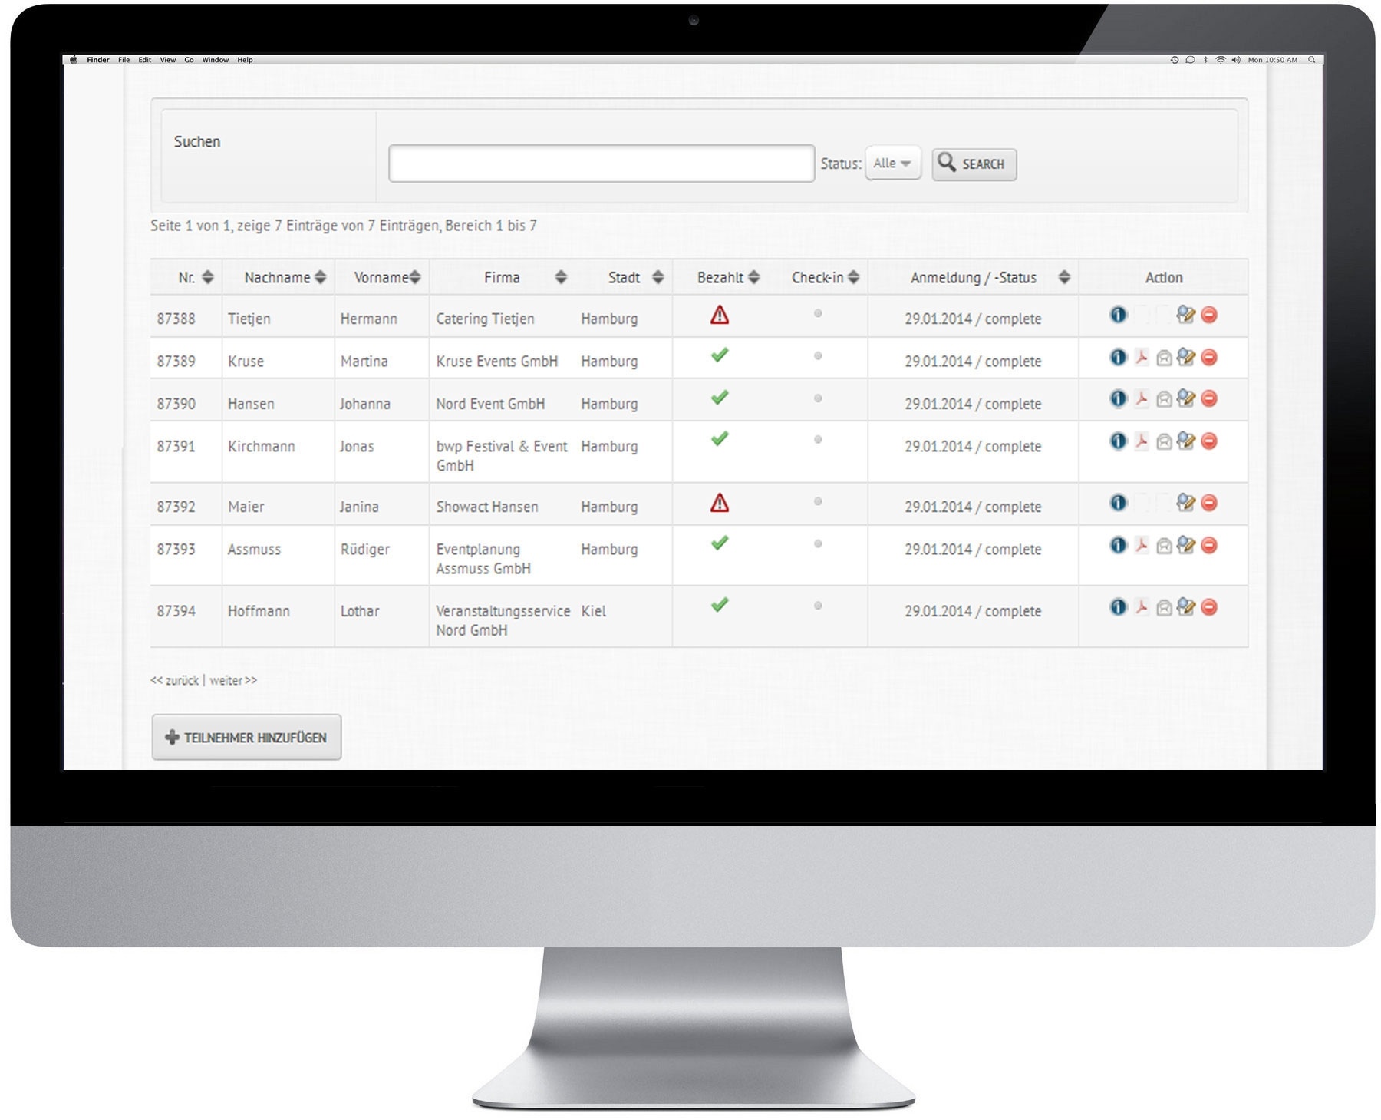Toggle check-in status for Maier

[x=818, y=501]
